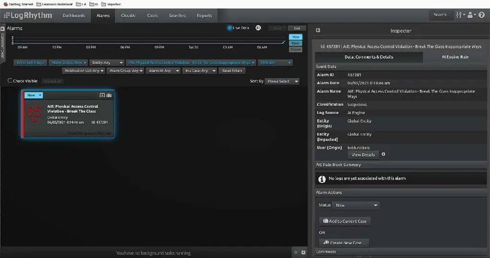Open the CloudAI tab
Screen dimensions: 490x258
click(x=128, y=15)
